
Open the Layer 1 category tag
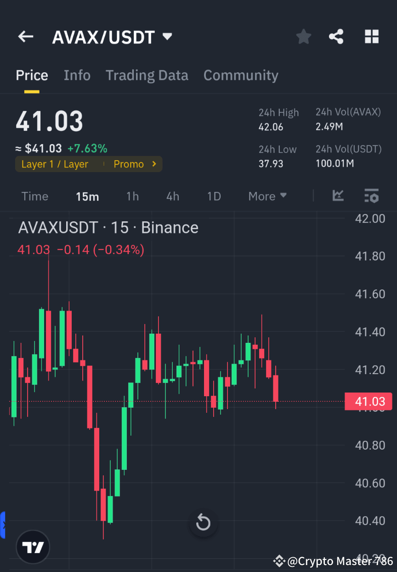[x=54, y=164]
